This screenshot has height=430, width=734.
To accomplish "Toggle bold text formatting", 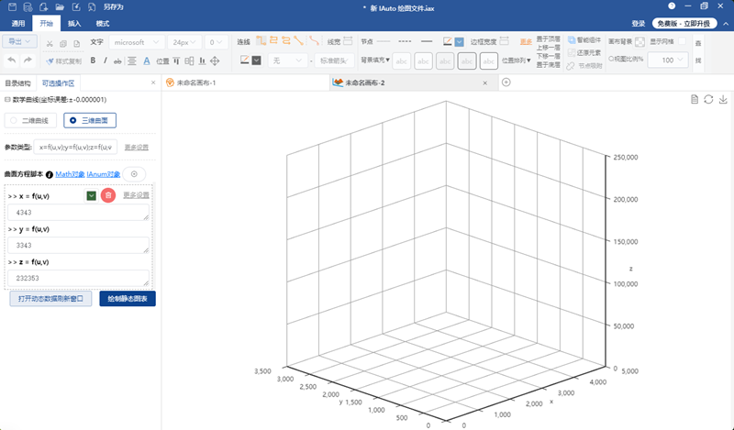I will click(x=93, y=61).
